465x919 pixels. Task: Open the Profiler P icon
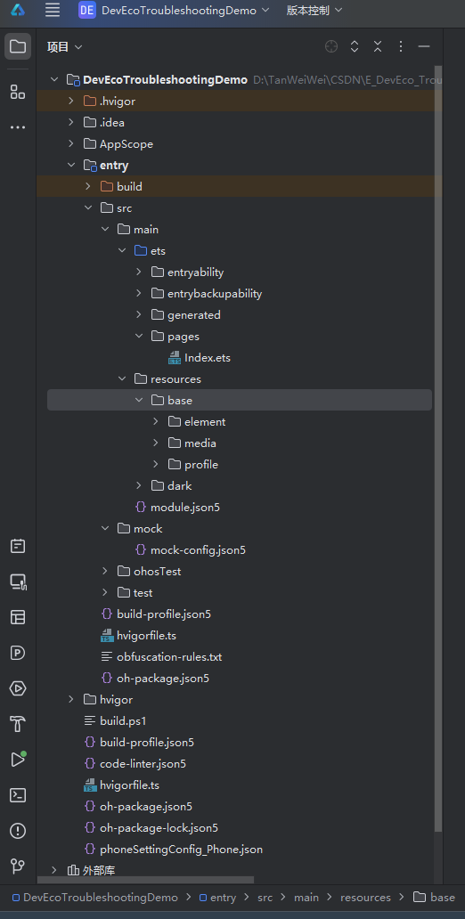pyautogui.click(x=18, y=653)
